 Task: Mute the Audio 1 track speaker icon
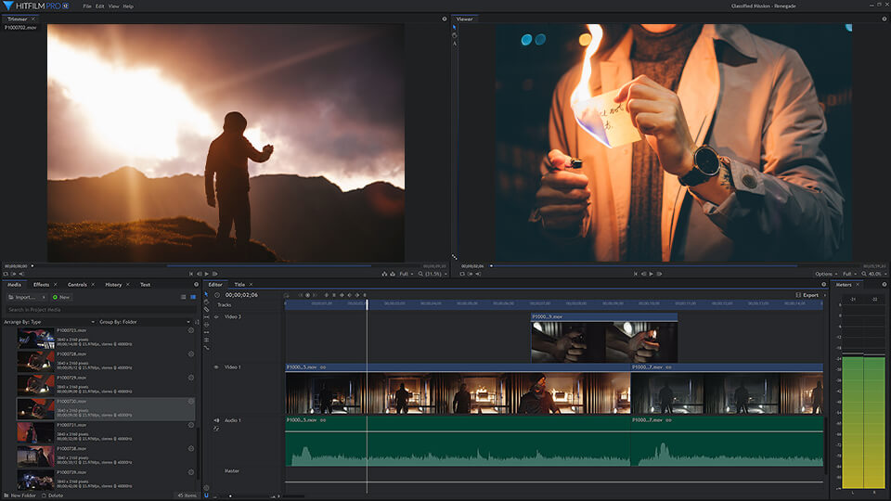tap(216, 420)
